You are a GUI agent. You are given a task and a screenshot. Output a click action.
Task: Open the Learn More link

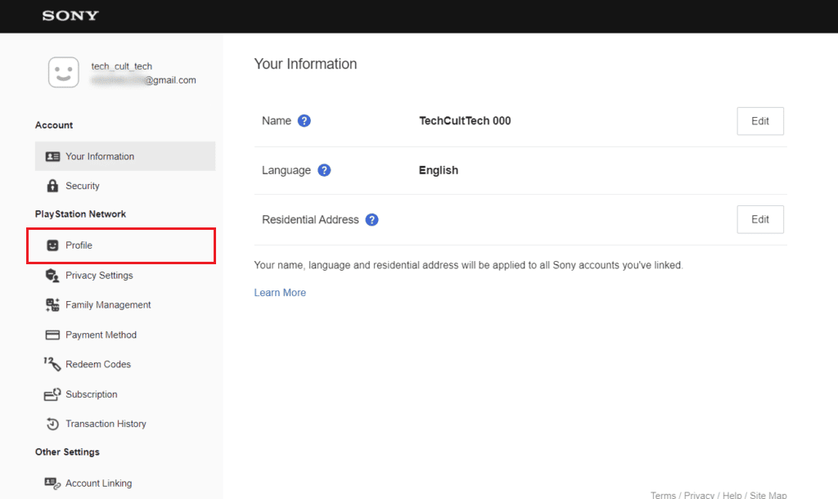pos(280,293)
